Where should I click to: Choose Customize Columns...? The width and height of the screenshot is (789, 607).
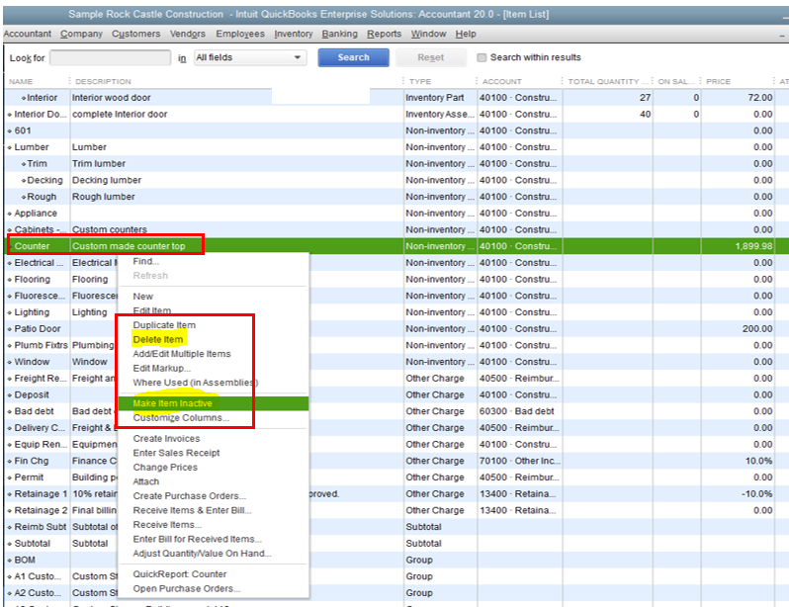181,418
